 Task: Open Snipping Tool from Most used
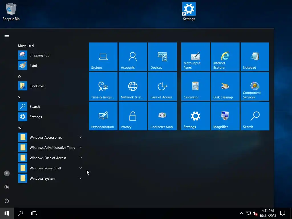click(x=50, y=55)
